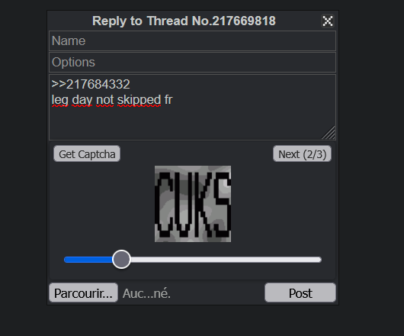Click the blue filled portion of the slider

point(88,260)
